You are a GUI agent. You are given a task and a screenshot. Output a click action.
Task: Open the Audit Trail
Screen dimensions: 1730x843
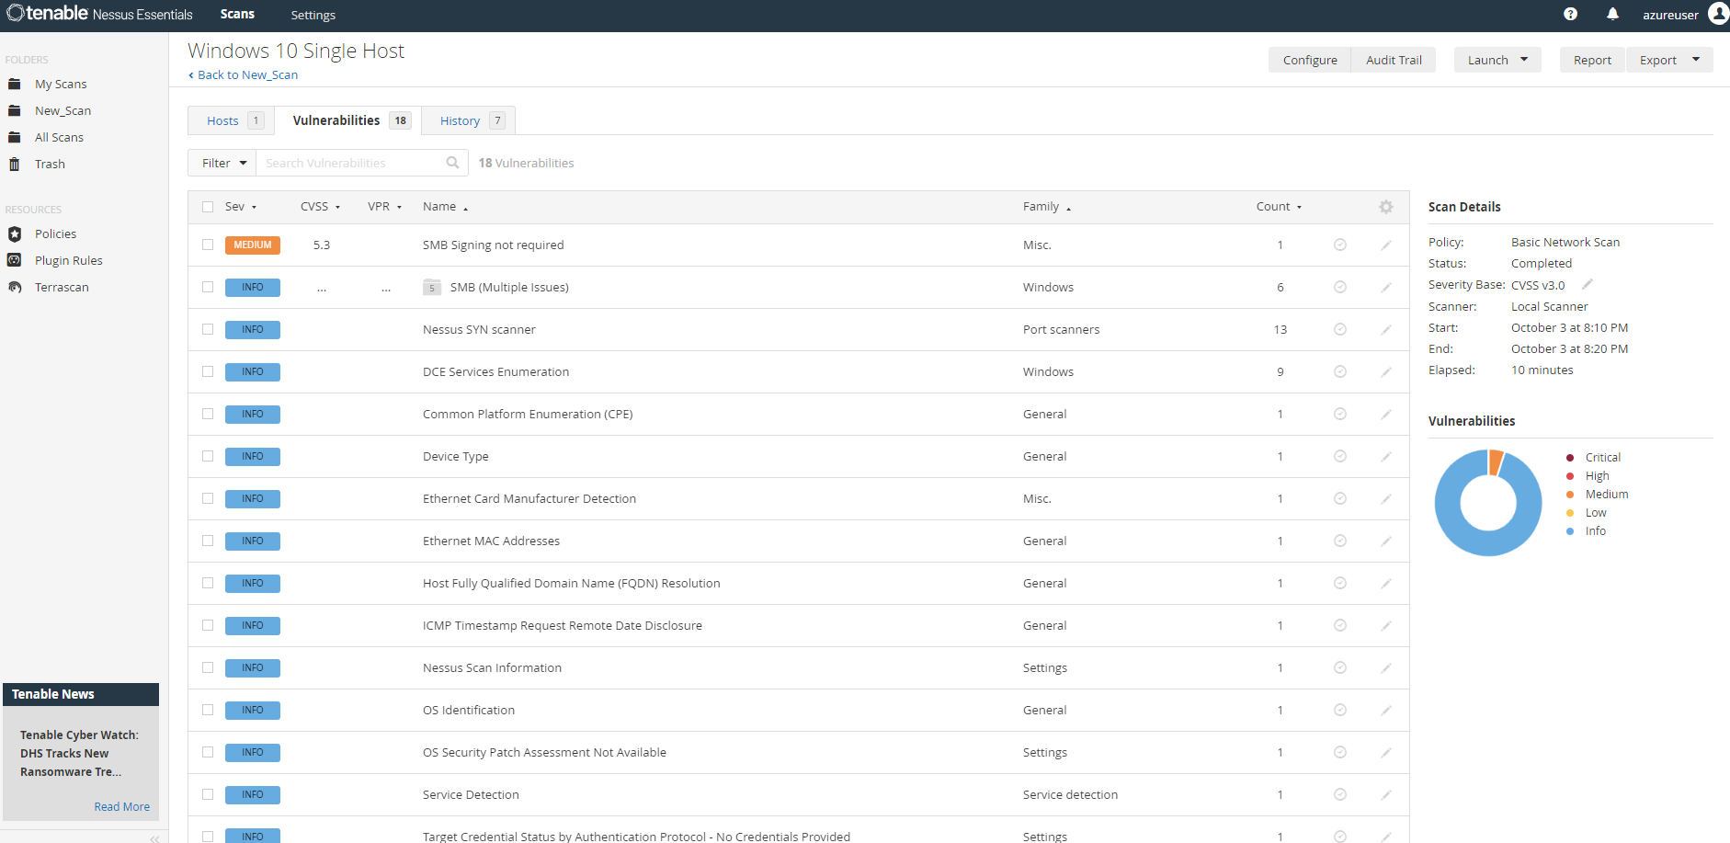[1394, 60]
